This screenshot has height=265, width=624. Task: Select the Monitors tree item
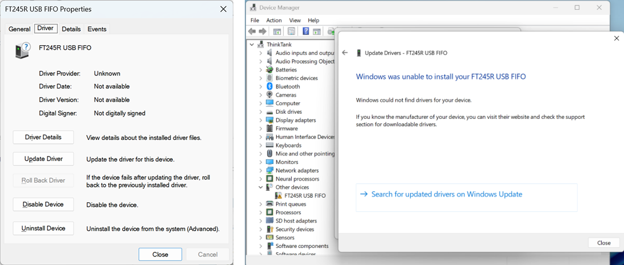tap(287, 162)
